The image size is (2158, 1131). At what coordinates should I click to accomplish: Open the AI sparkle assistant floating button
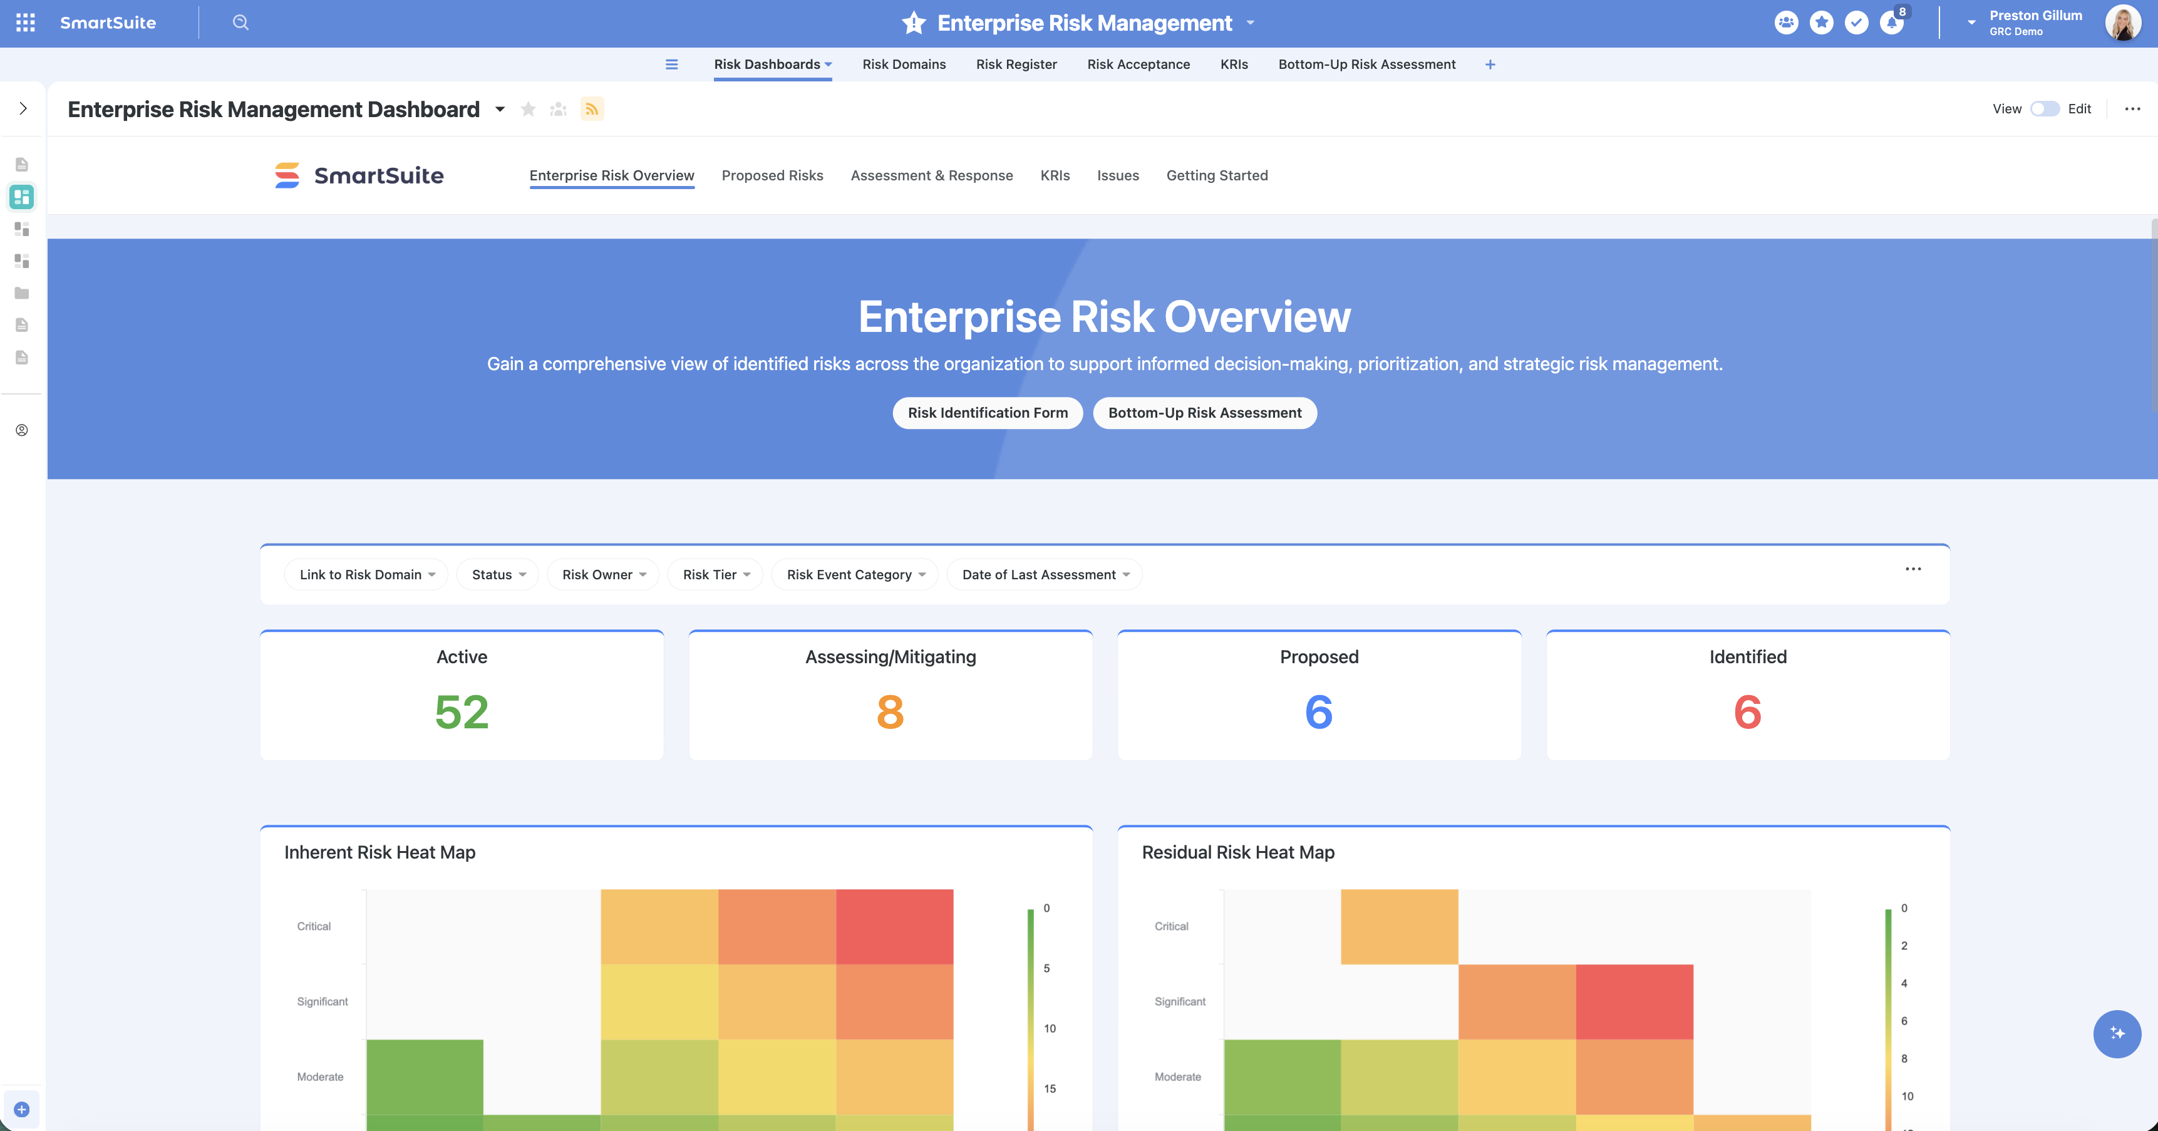point(2117,1034)
